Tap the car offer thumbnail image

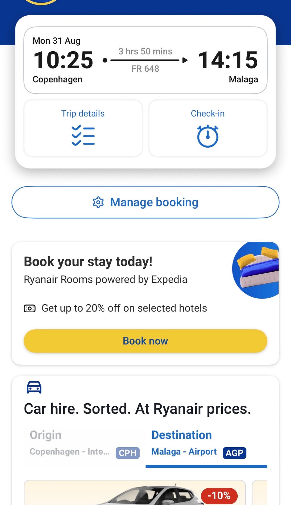point(135,493)
